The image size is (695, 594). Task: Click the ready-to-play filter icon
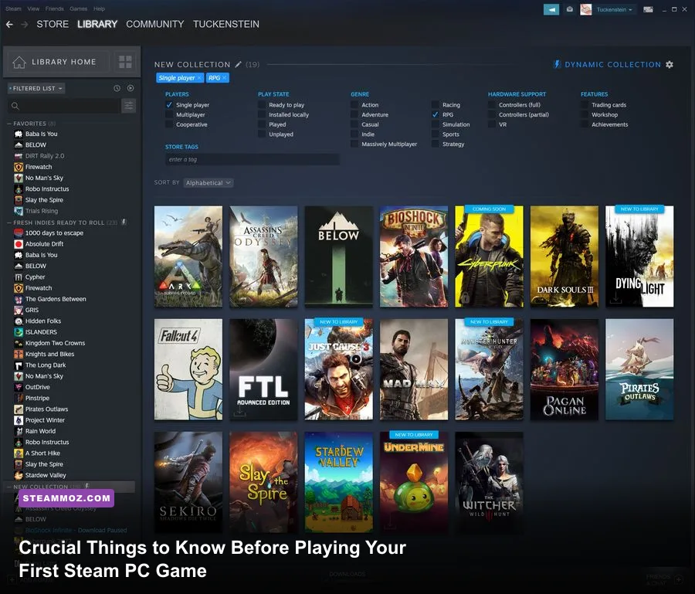(131, 88)
